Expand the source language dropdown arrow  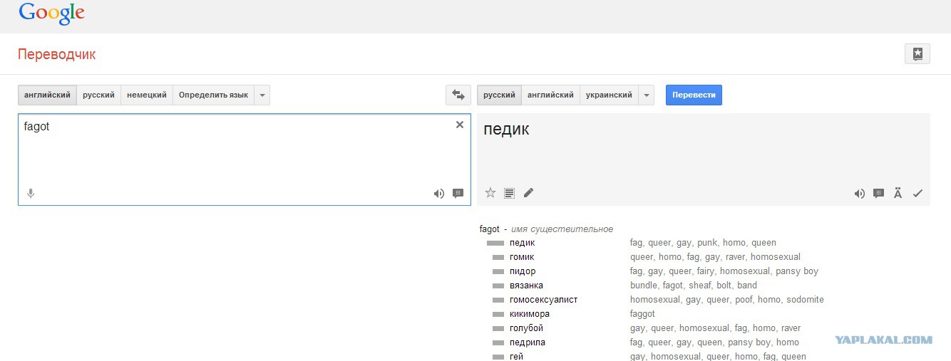click(262, 95)
